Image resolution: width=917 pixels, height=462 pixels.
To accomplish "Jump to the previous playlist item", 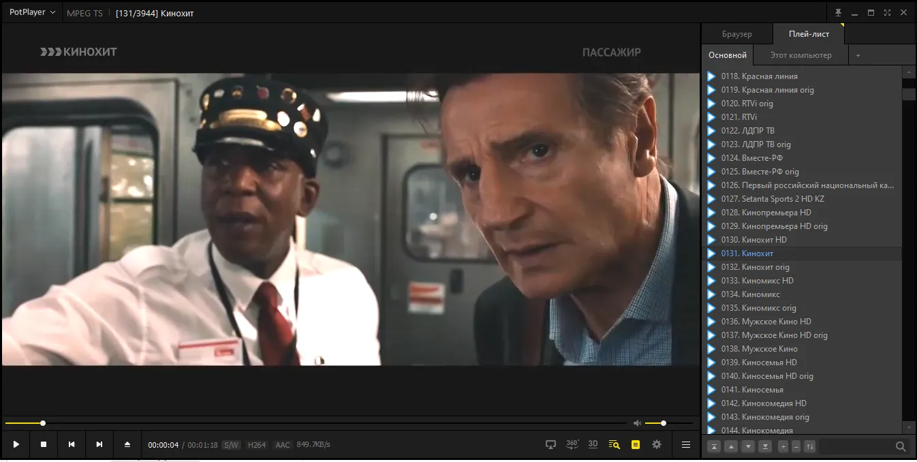I will pos(72,444).
